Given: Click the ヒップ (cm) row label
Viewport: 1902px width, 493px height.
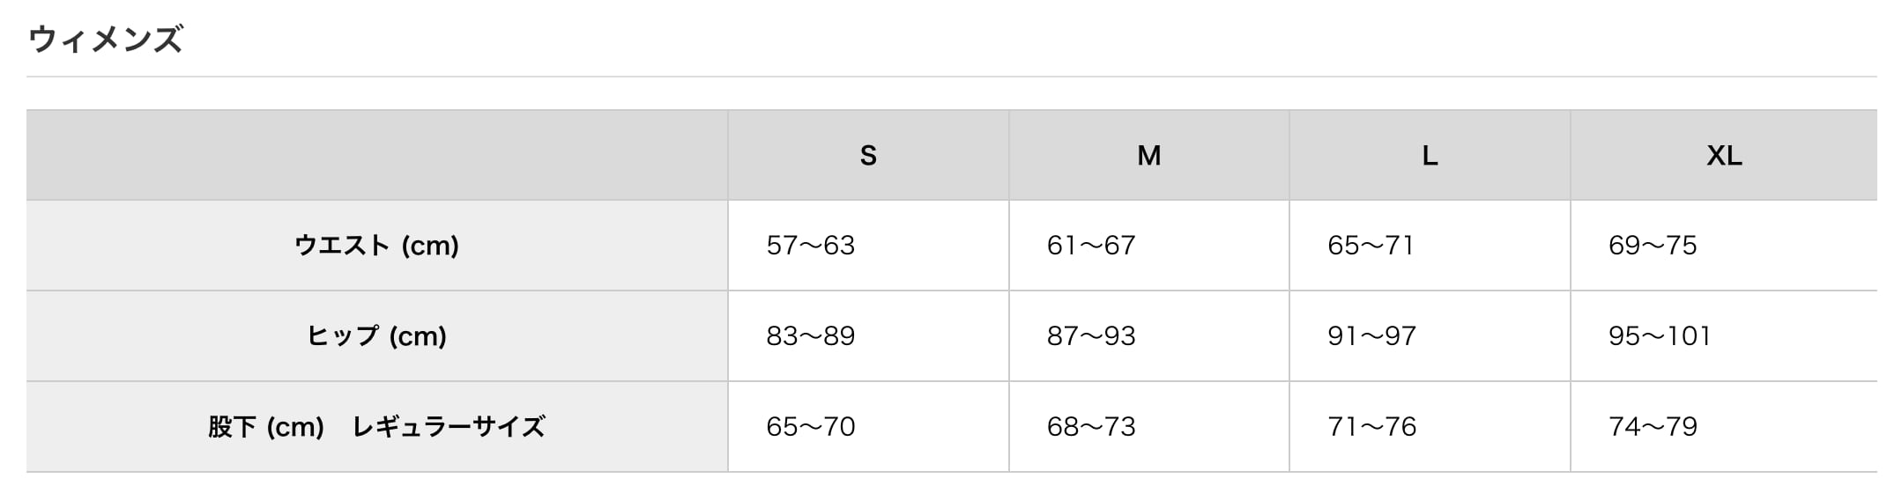Looking at the screenshot, I should coord(376,336).
